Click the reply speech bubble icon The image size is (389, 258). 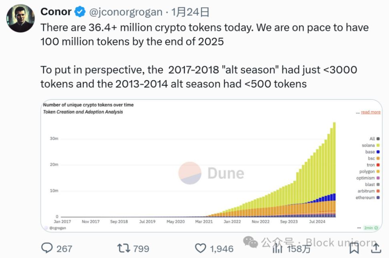point(47,248)
